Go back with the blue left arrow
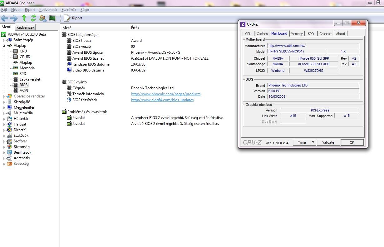Viewport: 384px width, 247px height. [4, 18]
